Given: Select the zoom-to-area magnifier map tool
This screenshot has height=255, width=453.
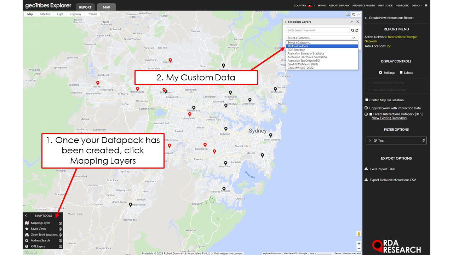Looking at the screenshot, I should coord(348,14).
